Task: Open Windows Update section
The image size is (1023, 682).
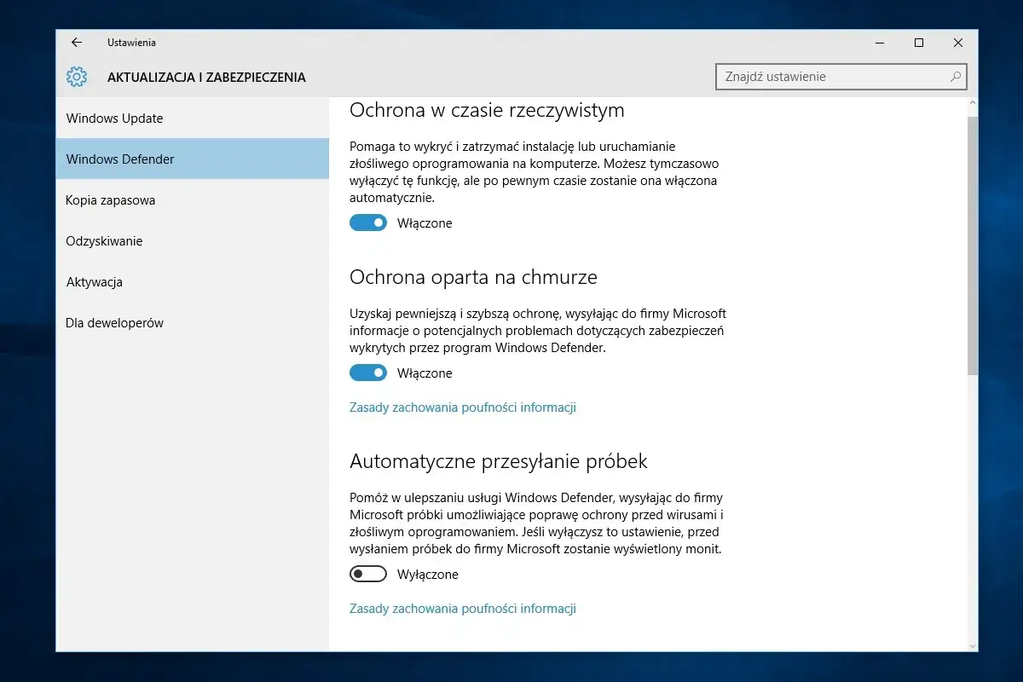Action: (x=193, y=118)
